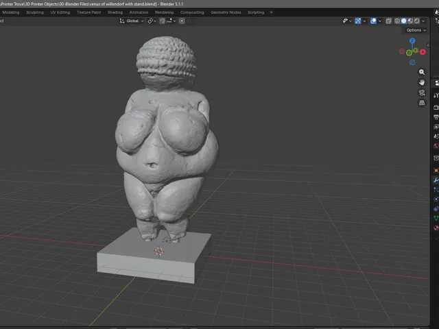Expand the sidebar with small arrow

click(428, 45)
